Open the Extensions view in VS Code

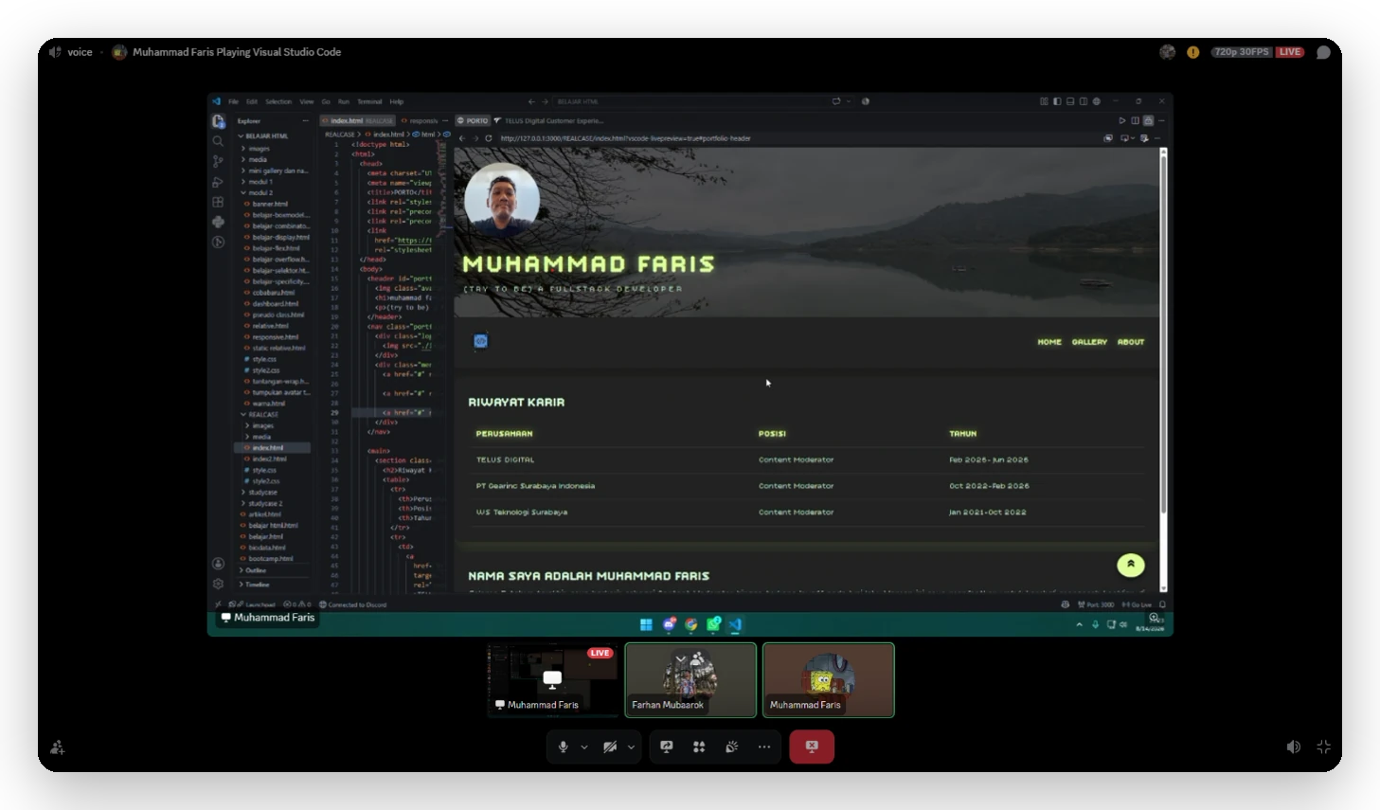[218, 202]
